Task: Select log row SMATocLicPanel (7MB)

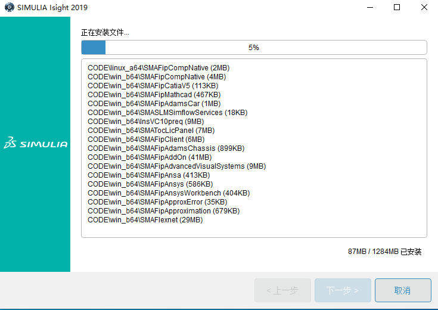Action: (x=151, y=131)
